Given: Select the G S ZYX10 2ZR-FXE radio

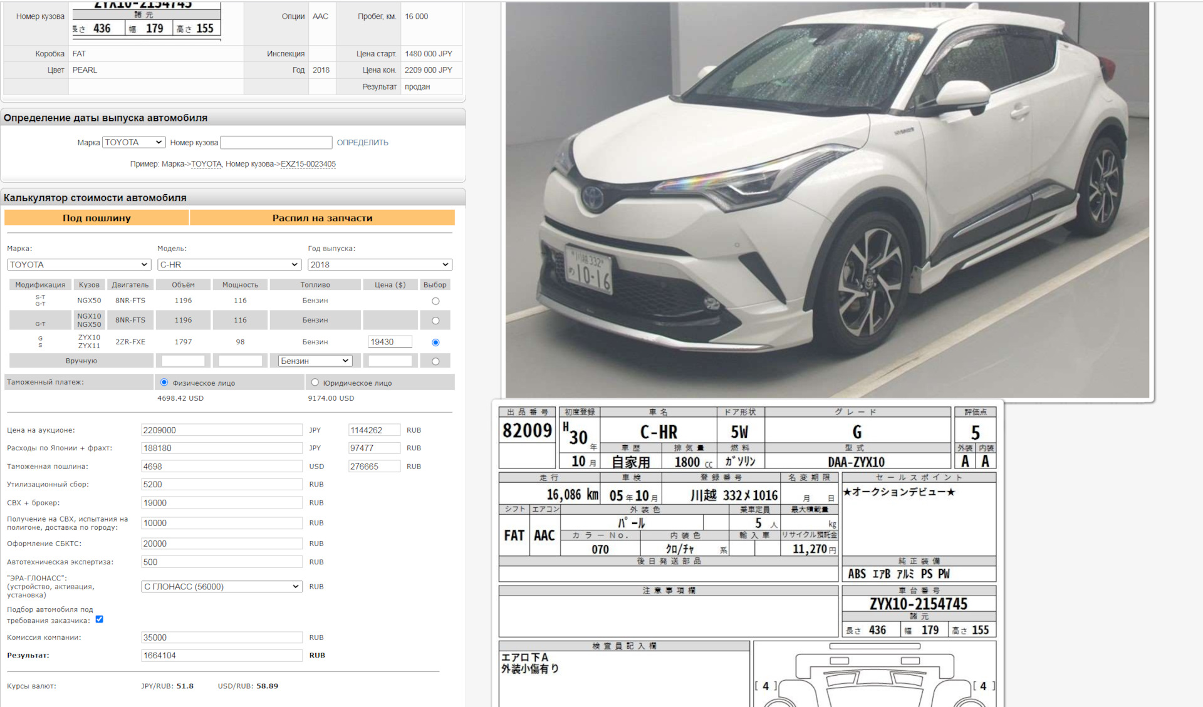Looking at the screenshot, I should (435, 343).
